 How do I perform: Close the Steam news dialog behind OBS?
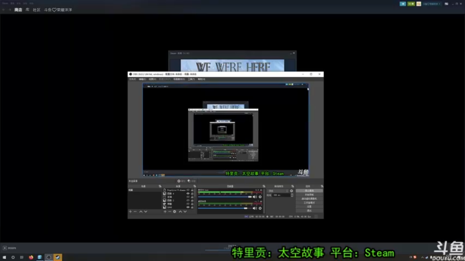click(294, 53)
